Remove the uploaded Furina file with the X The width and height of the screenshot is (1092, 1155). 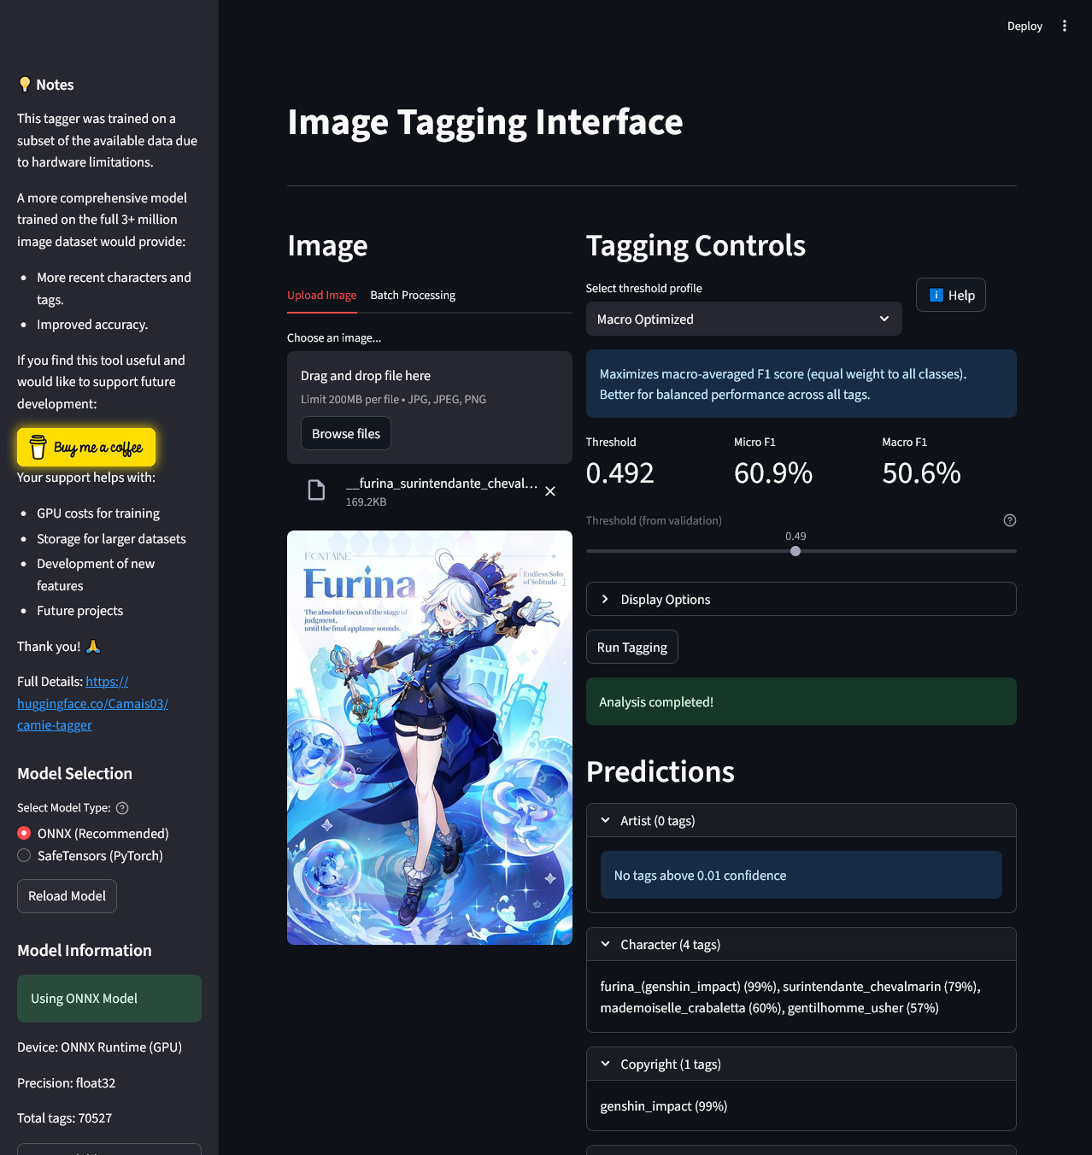[x=549, y=491]
